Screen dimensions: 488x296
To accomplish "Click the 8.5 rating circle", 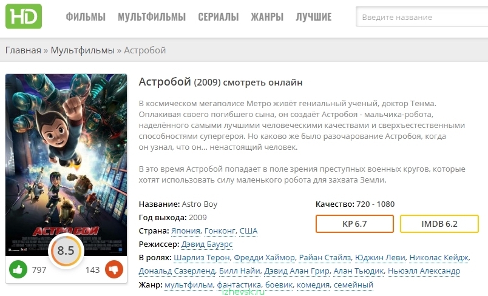I will coord(66,251).
